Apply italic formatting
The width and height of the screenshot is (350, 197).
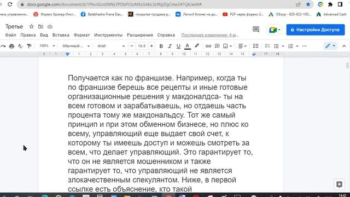(x=170, y=46)
